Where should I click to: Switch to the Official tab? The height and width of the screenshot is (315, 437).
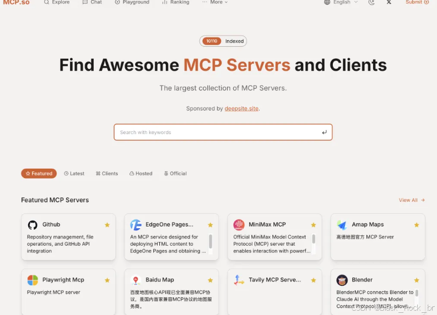(175, 174)
